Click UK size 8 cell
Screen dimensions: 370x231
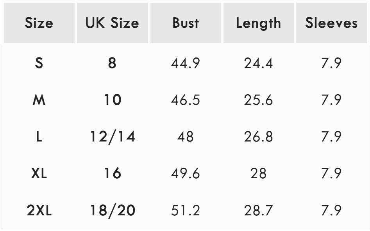point(112,63)
